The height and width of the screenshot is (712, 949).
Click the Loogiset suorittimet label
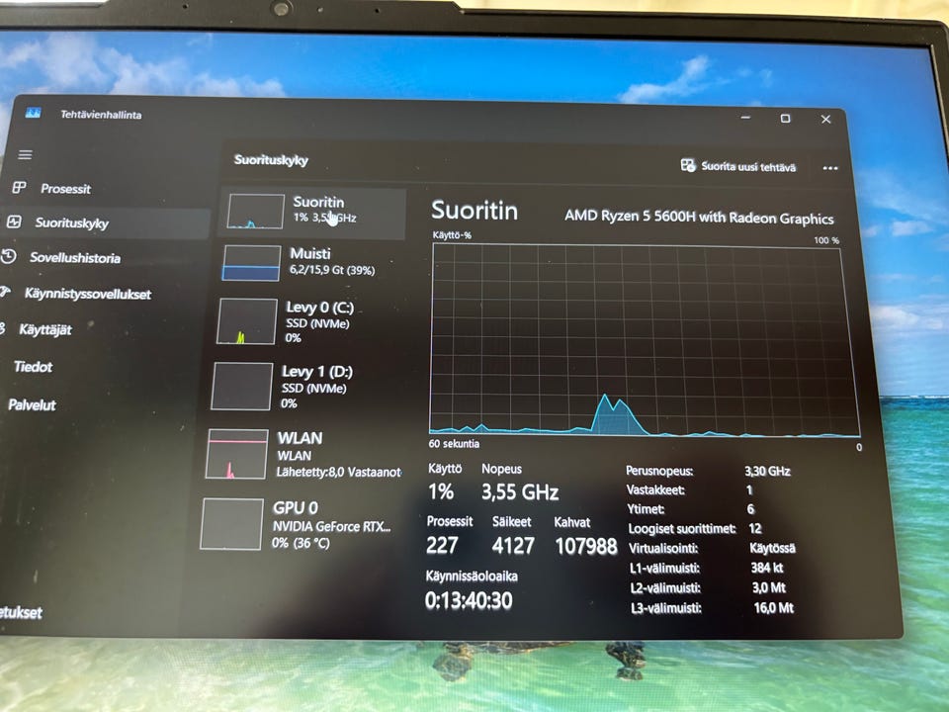point(681,528)
